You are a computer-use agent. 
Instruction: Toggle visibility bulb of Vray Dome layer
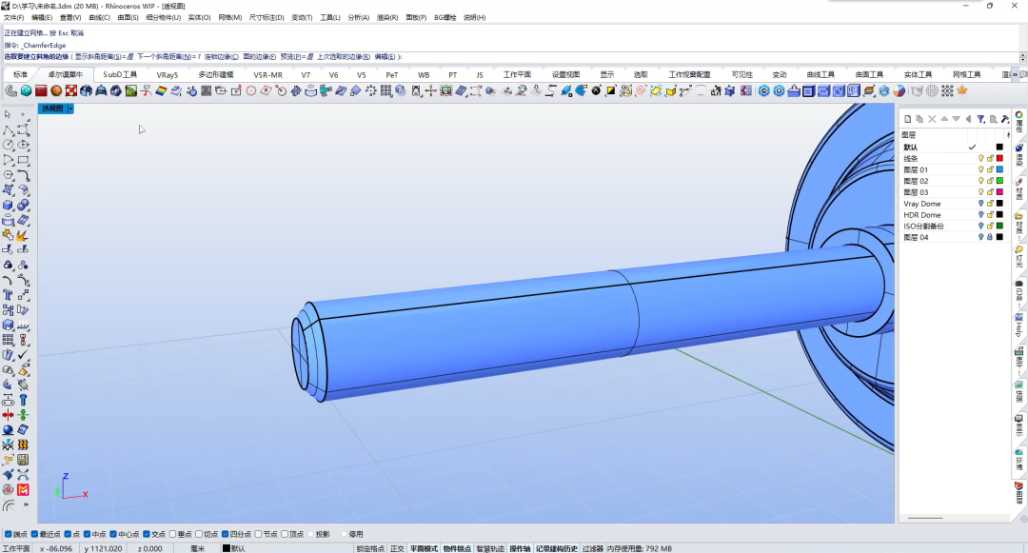click(980, 204)
